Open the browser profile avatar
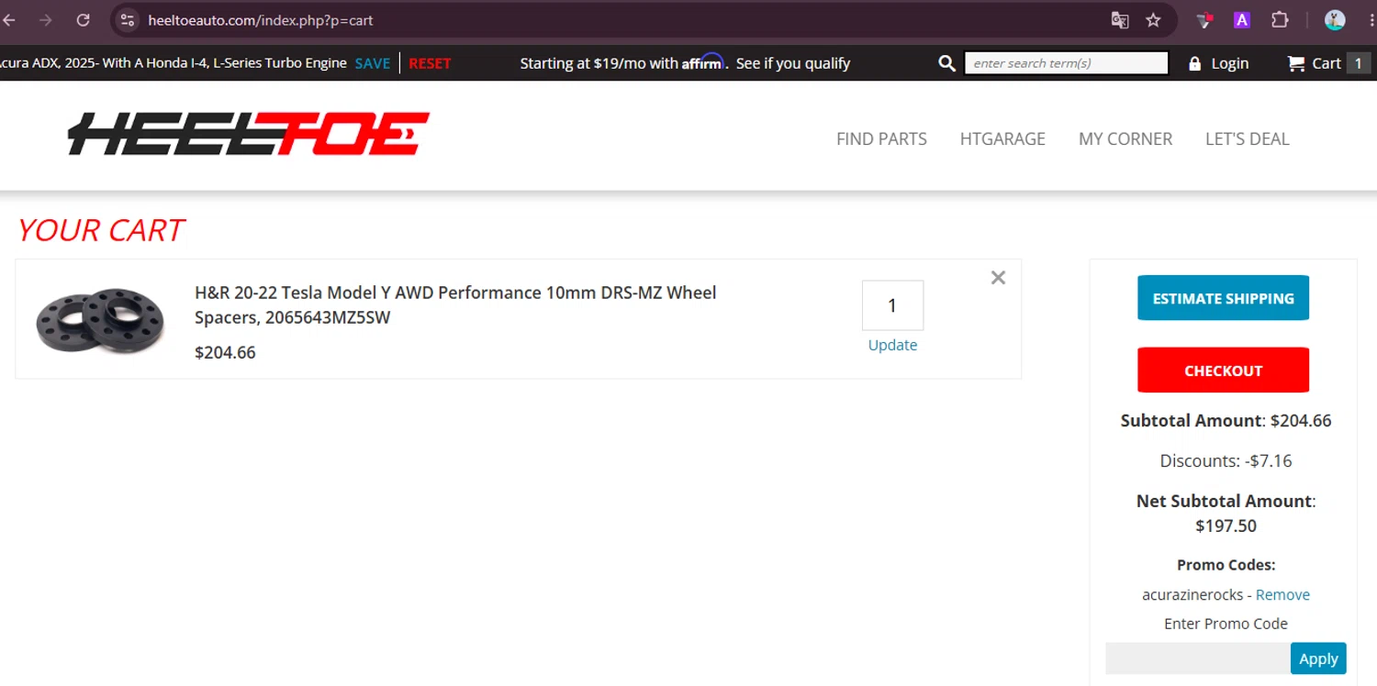This screenshot has height=686, width=1377. coord(1335,20)
